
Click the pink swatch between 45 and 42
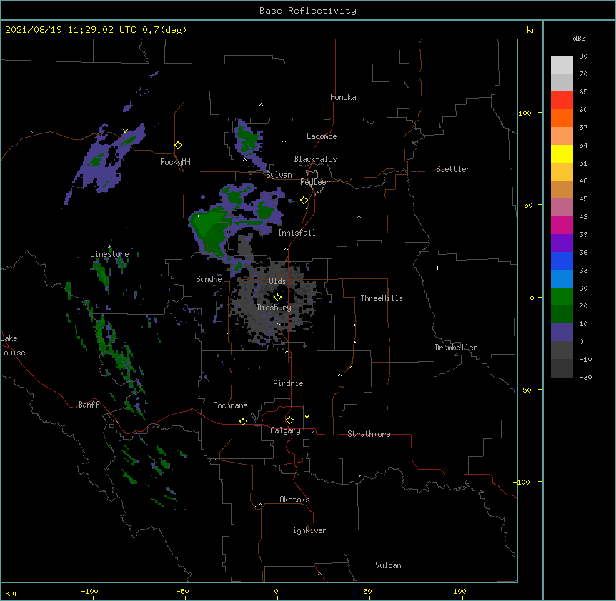(562, 208)
